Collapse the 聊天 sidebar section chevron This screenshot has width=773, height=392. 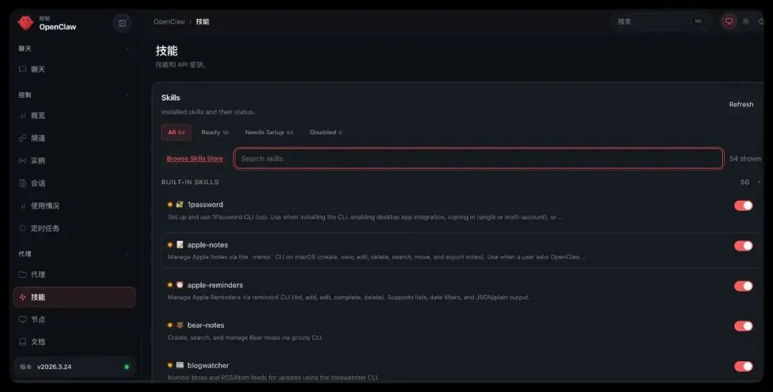coord(127,49)
